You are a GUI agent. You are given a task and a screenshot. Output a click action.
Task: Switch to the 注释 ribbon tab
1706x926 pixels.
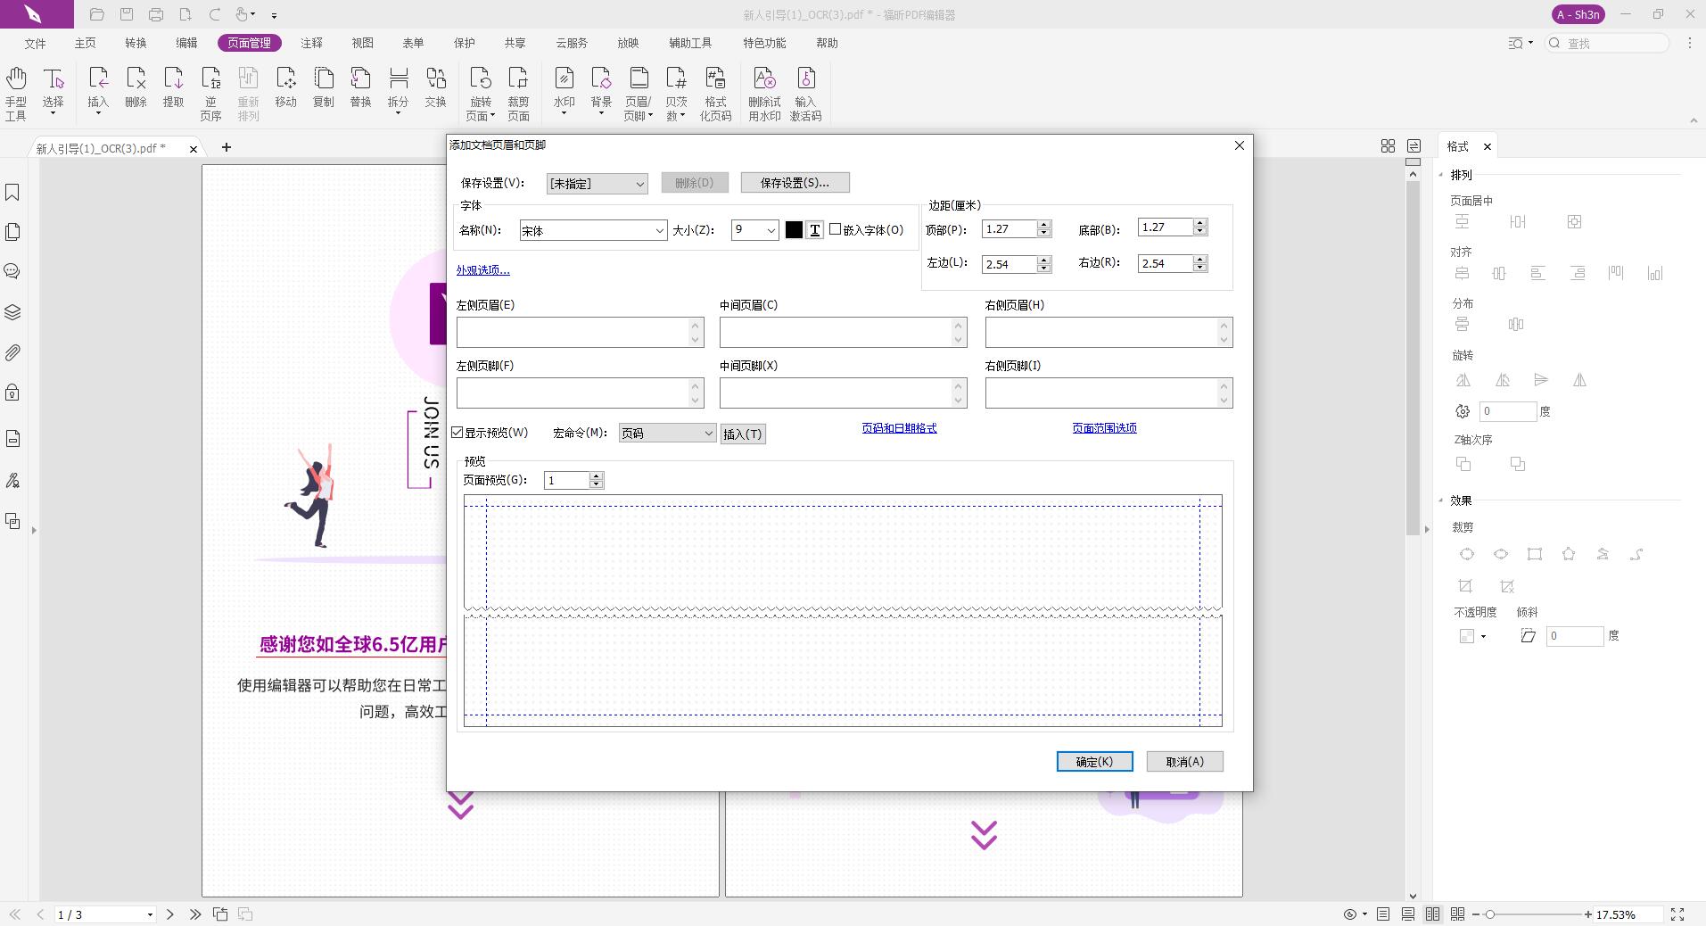[x=312, y=43]
